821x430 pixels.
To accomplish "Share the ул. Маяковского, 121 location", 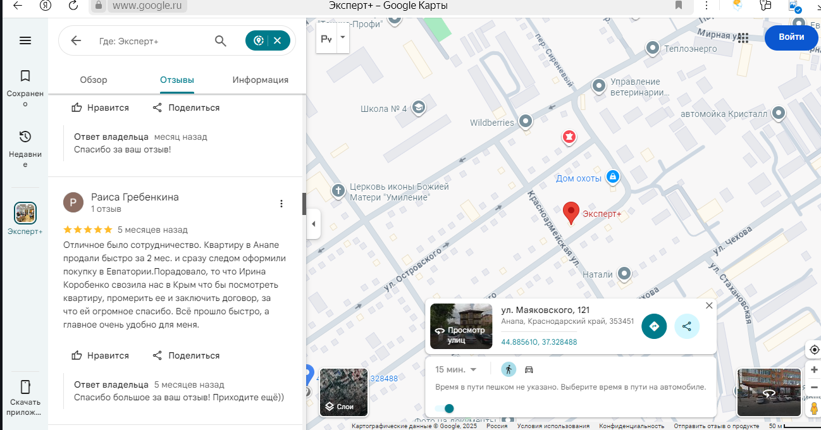I will [687, 326].
